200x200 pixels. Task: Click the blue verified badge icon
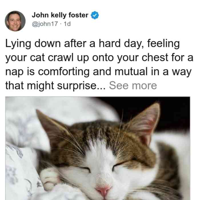[x=95, y=15]
